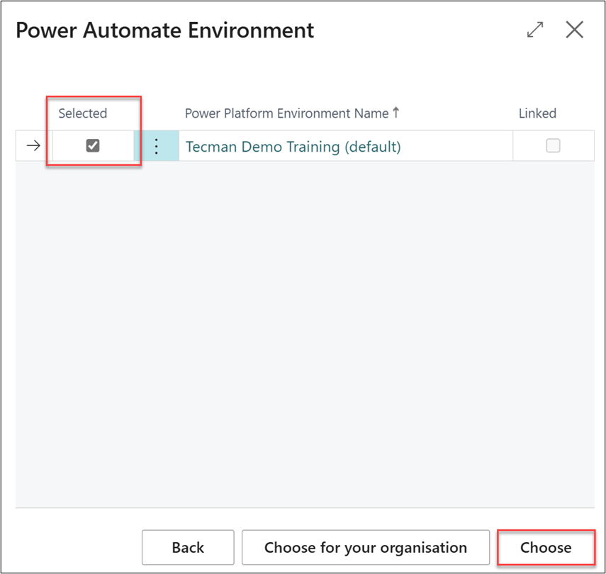
Task: Close the Power Automate Environment dialog
Action: tap(574, 30)
